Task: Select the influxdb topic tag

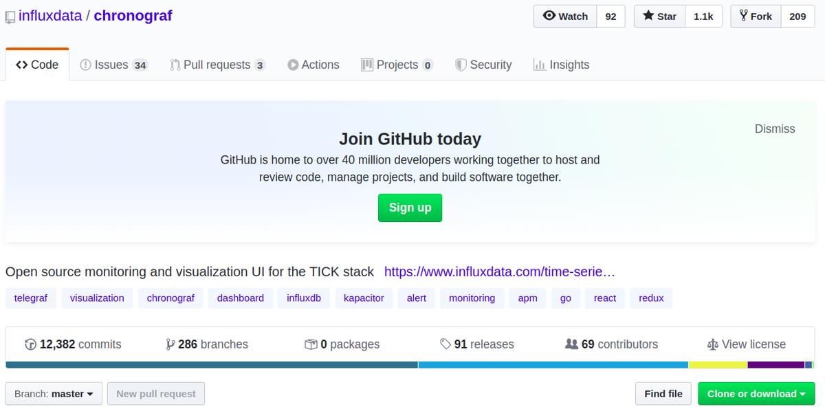Action: (x=304, y=298)
